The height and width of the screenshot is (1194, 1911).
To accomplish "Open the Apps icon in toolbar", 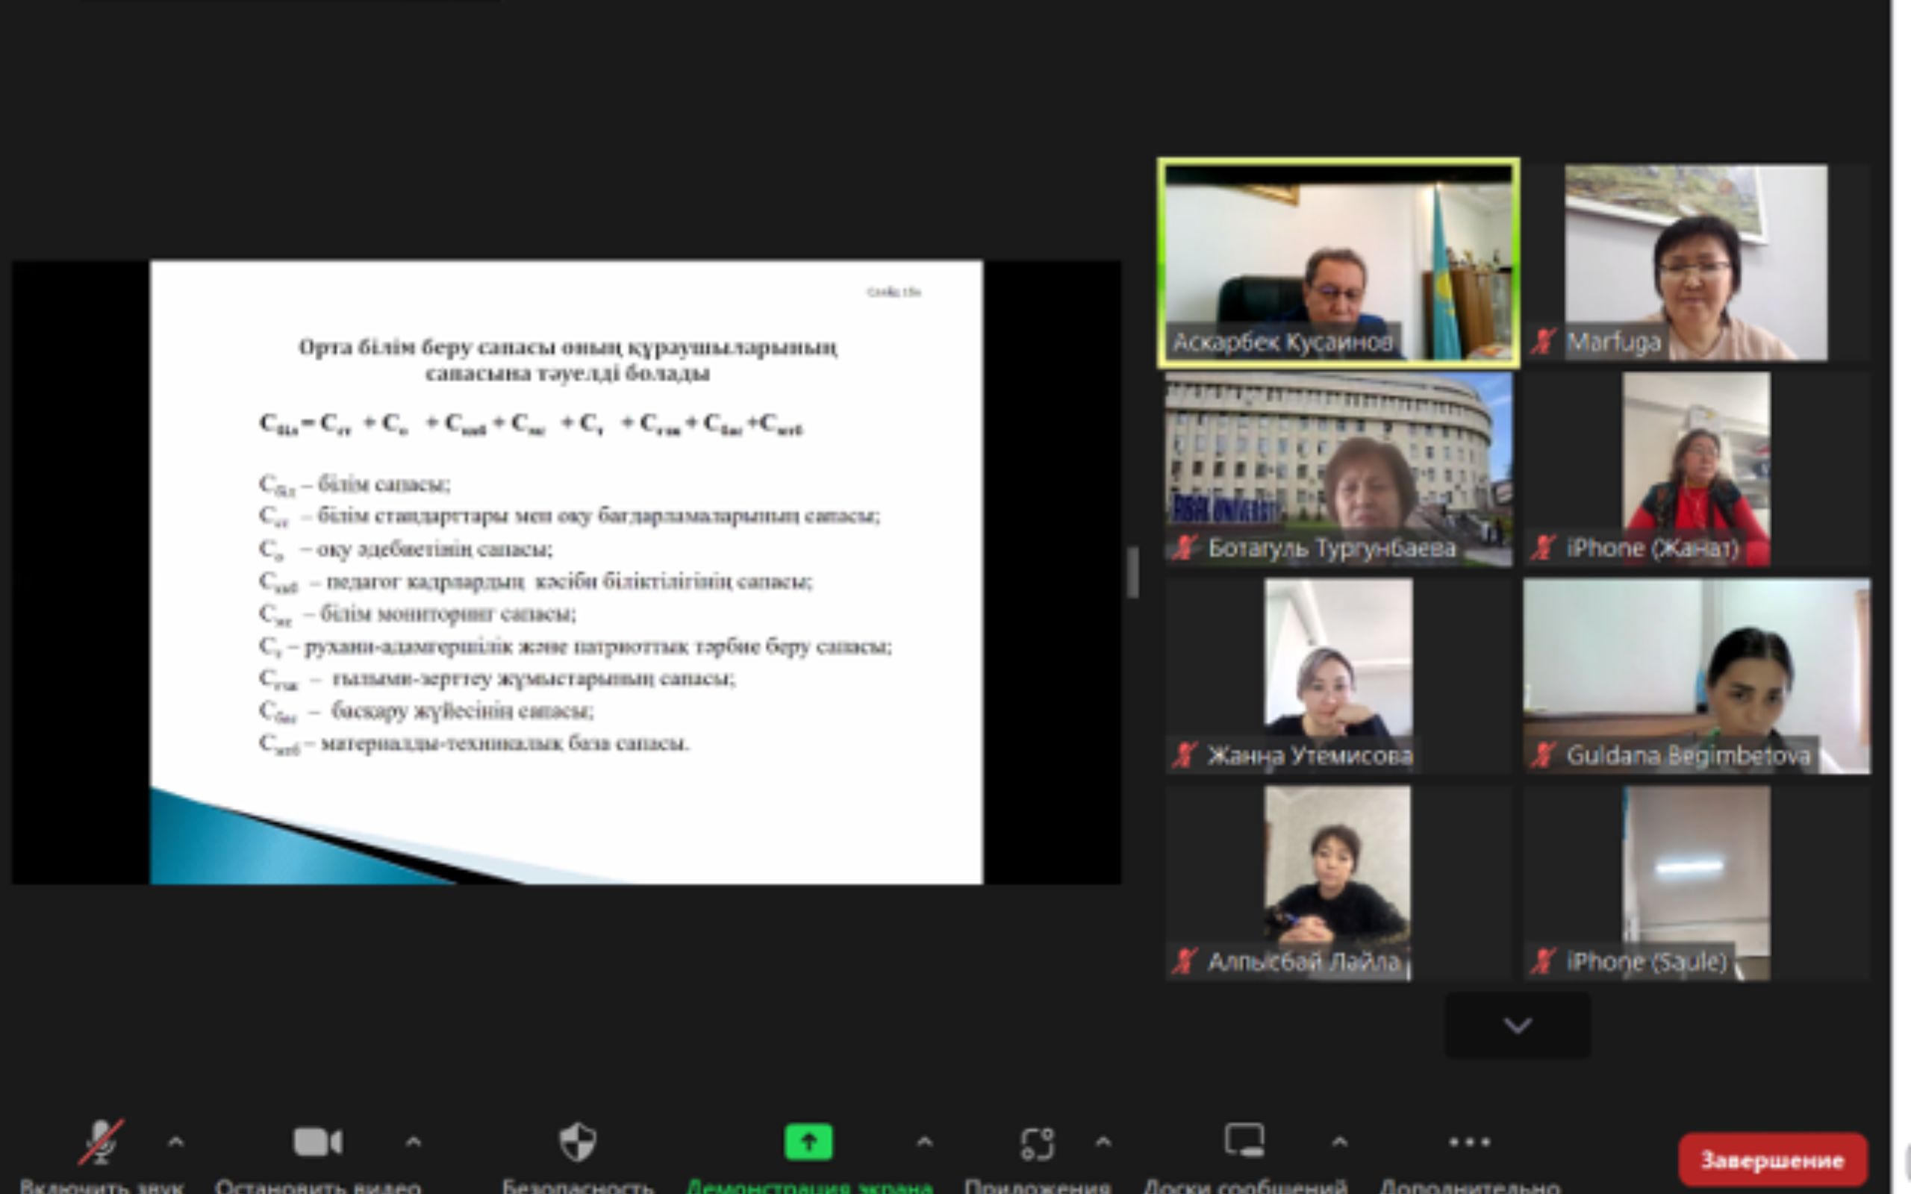I will (x=1037, y=1142).
